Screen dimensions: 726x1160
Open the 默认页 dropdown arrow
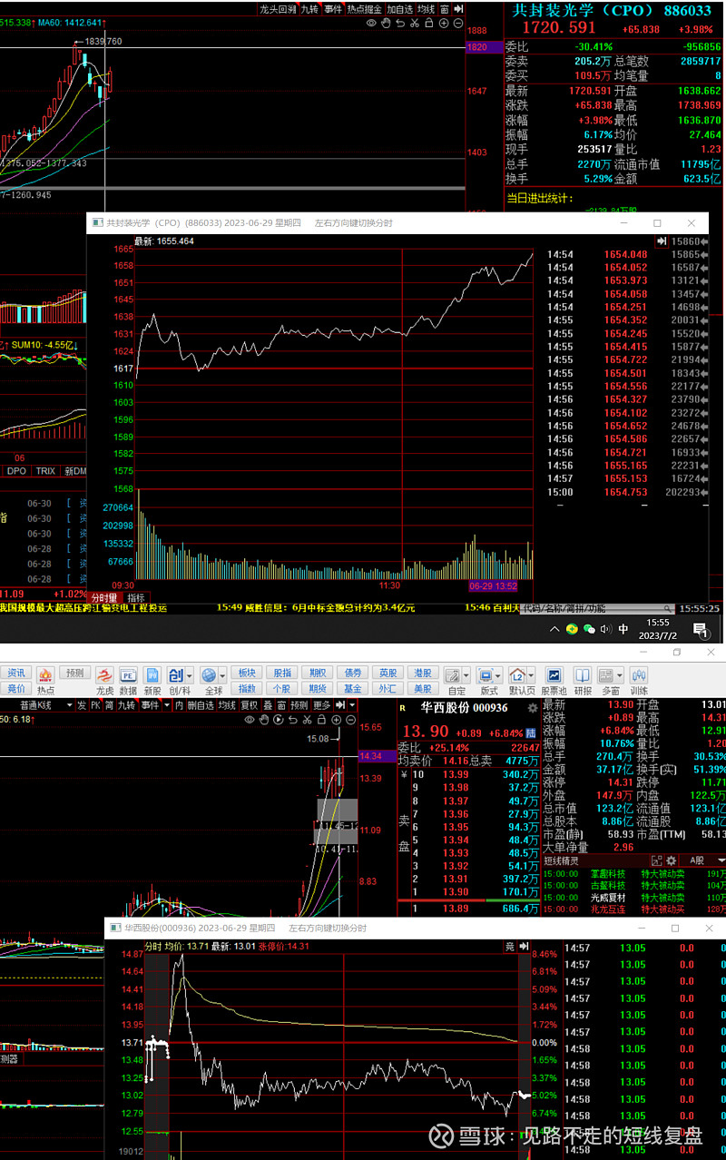(532, 675)
